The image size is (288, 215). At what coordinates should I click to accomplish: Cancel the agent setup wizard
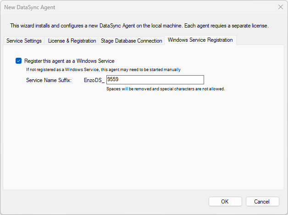click(x=262, y=202)
